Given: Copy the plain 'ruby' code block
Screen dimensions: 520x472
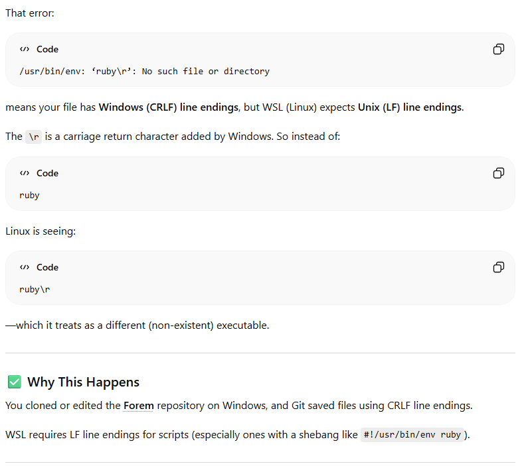Looking at the screenshot, I should coord(499,173).
